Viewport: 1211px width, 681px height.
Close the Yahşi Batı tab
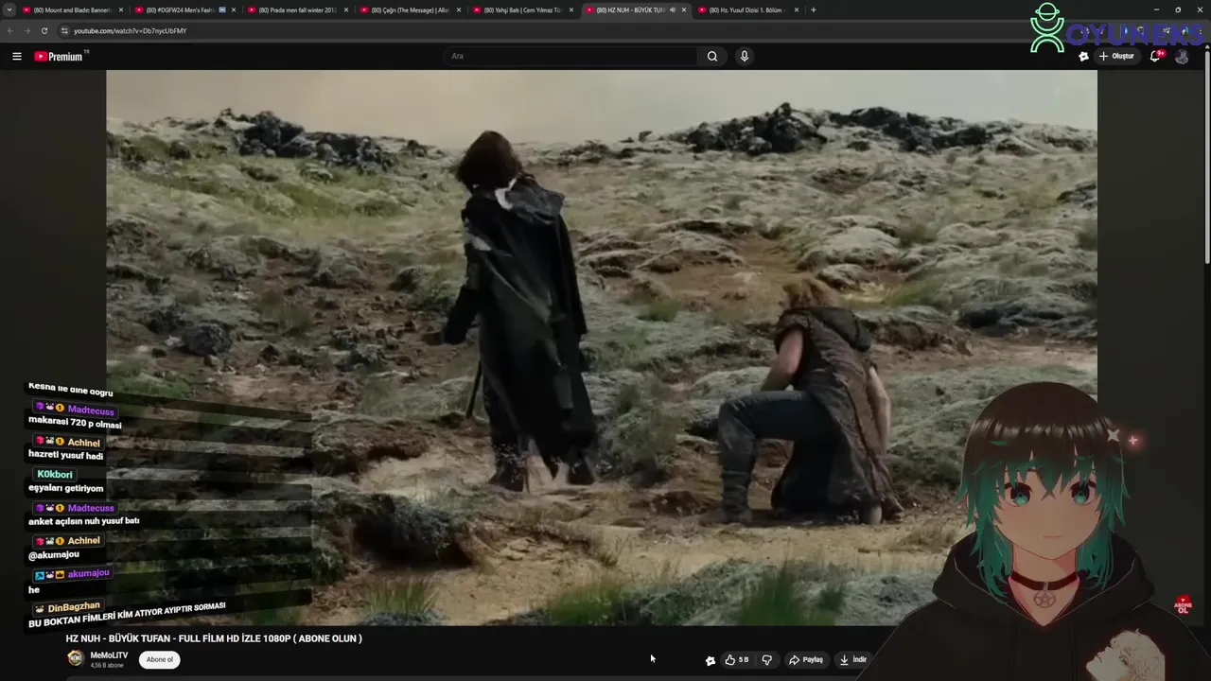click(x=571, y=9)
